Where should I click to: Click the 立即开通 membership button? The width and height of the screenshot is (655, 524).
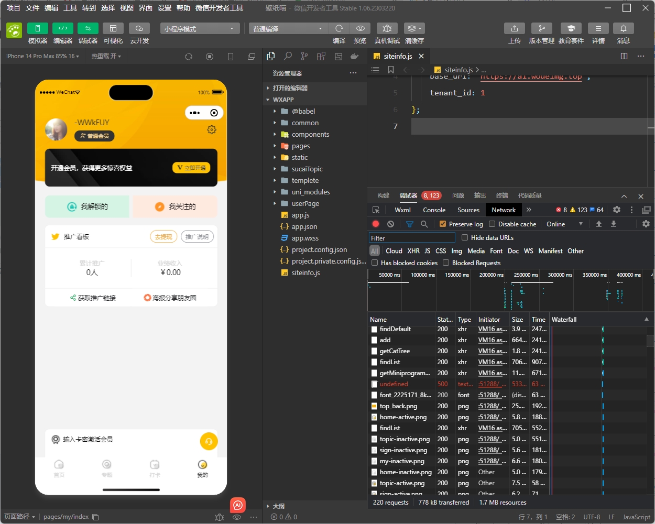tap(191, 168)
